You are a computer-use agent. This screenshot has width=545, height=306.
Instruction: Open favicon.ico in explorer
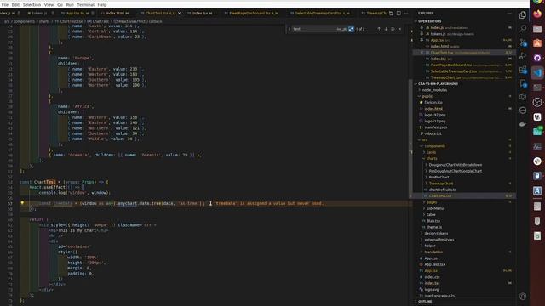(433, 102)
